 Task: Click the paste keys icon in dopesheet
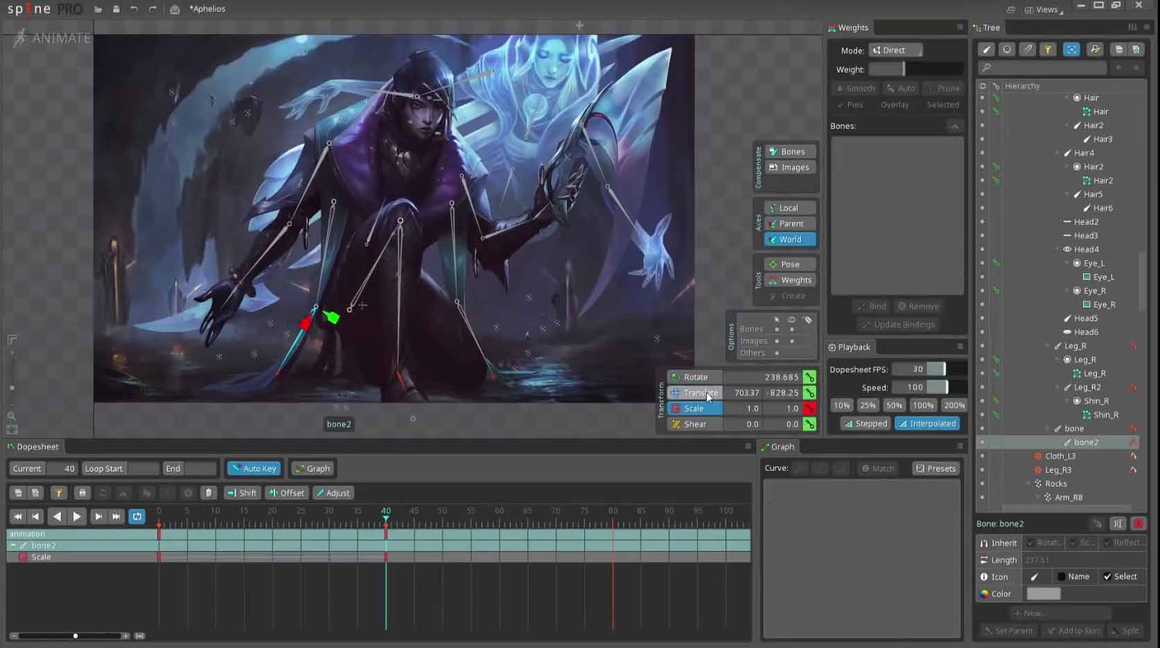coord(35,493)
